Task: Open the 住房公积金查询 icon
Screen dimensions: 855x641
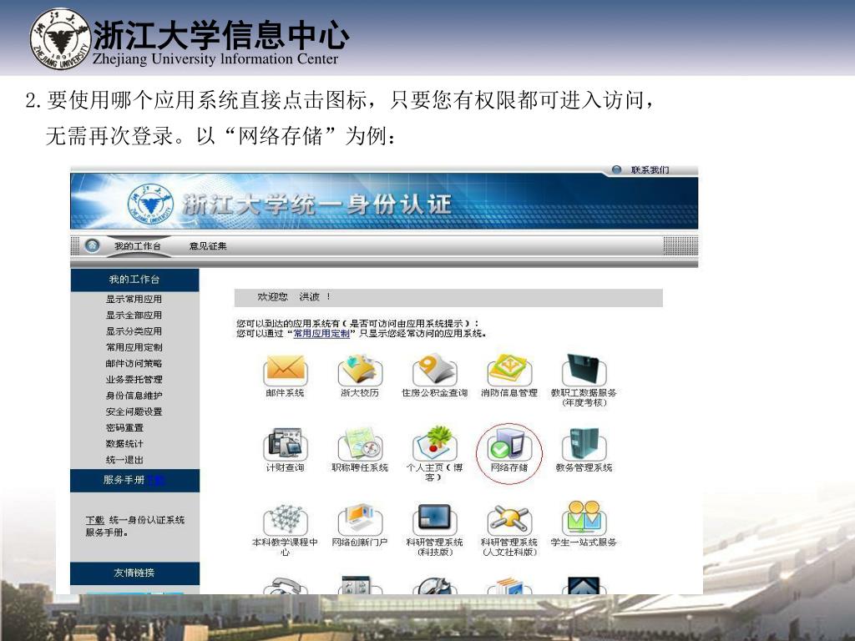Action: pyautogui.click(x=434, y=370)
